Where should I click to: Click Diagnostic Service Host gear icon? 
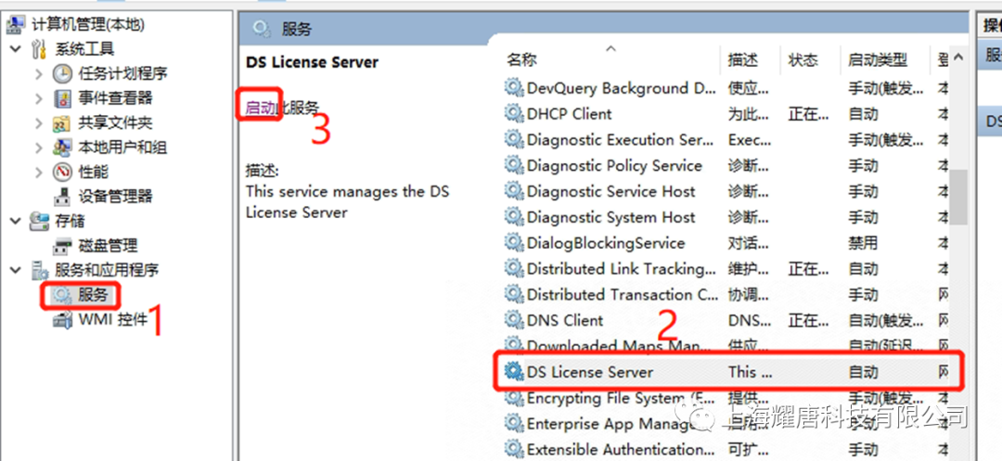(x=513, y=191)
